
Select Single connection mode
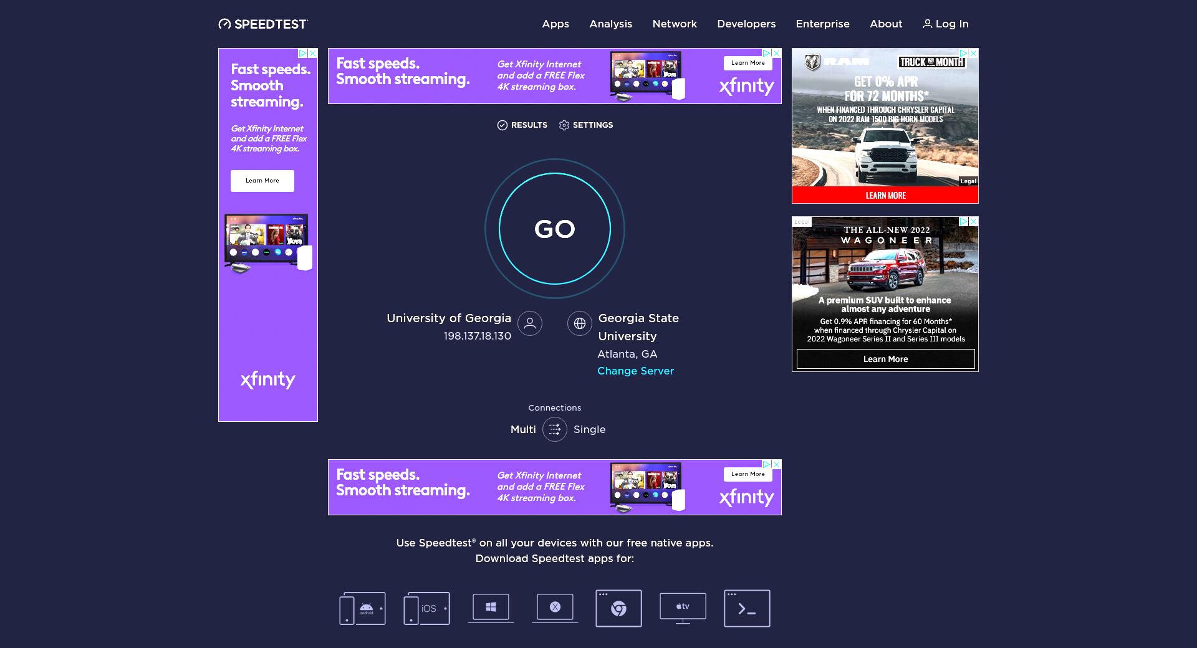pyautogui.click(x=589, y=429)
